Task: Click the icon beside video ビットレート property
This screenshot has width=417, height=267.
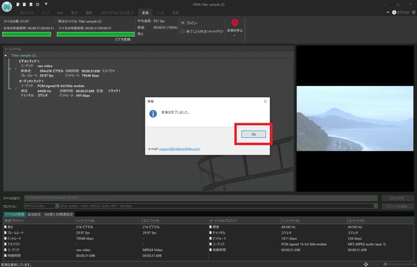Action: click(5, 239)
